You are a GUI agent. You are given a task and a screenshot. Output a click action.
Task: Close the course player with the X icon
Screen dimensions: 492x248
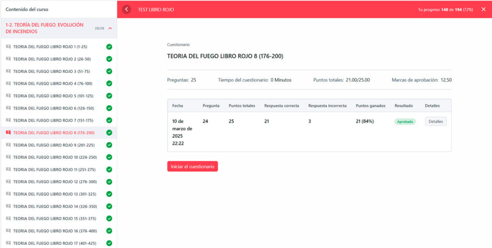point(483,10)
